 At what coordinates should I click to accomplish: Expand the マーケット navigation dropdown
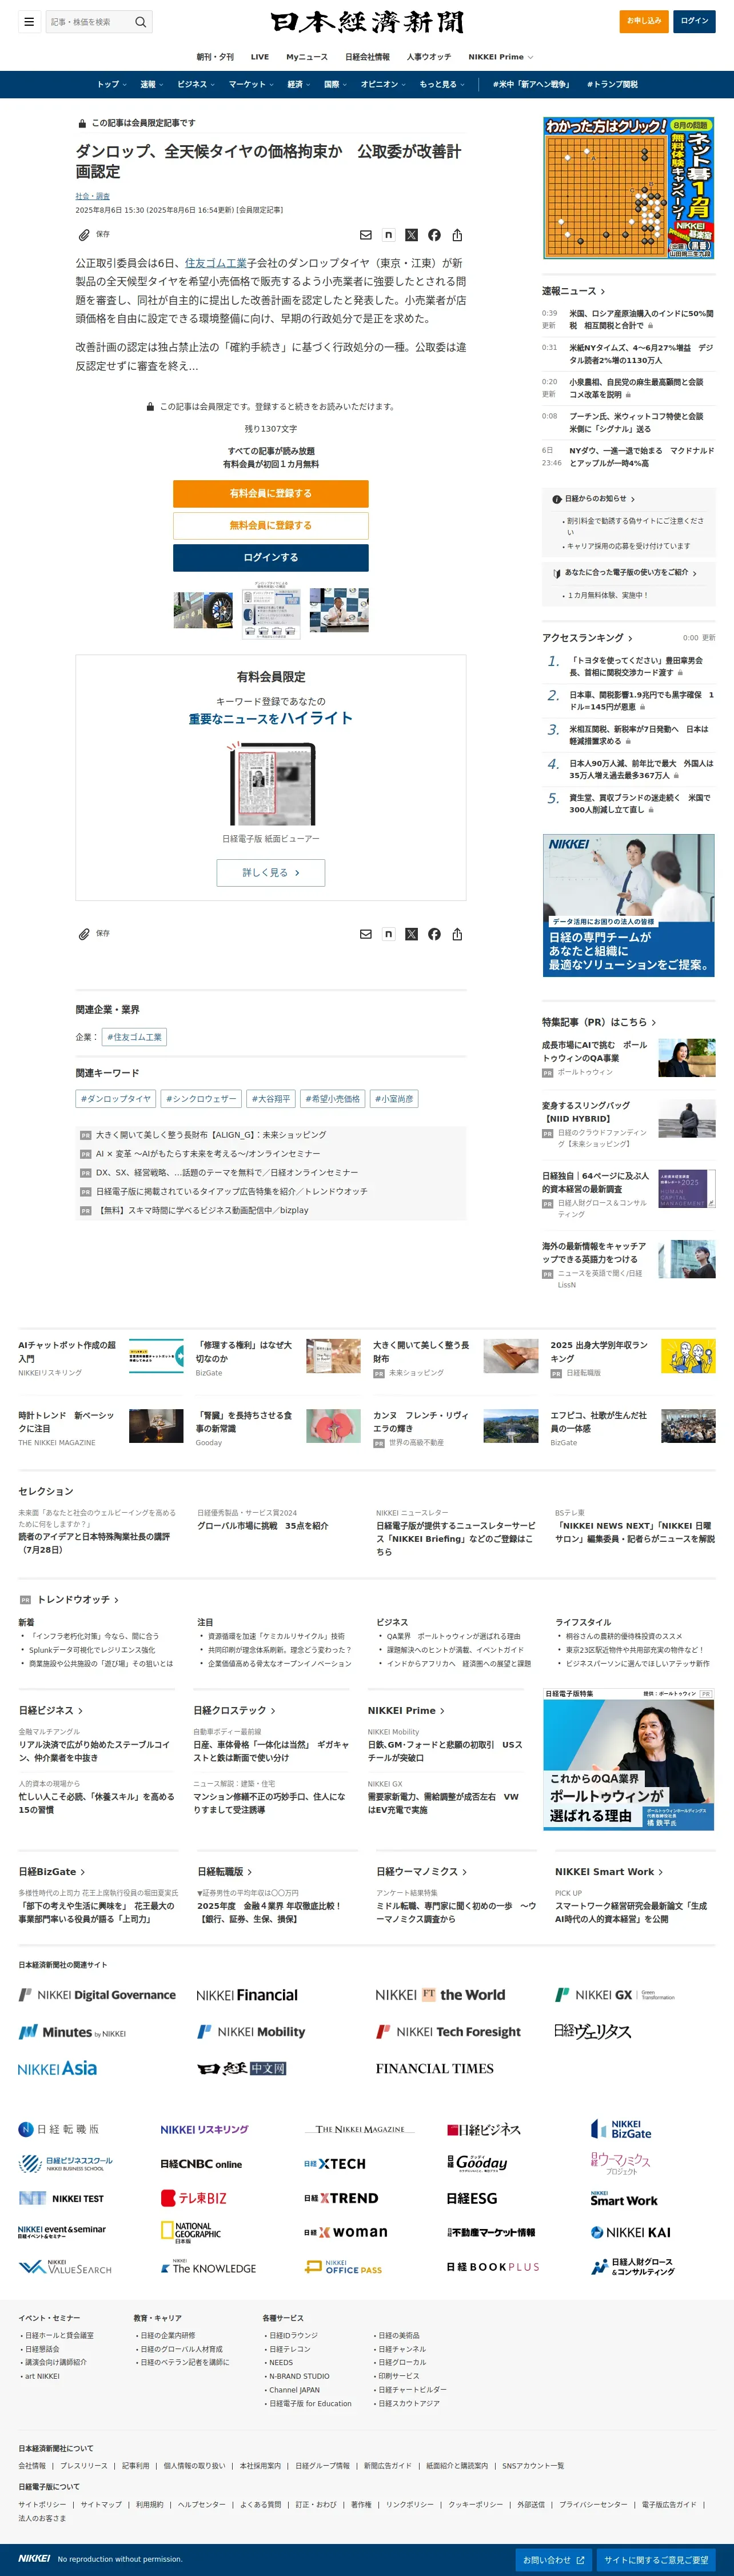coord(251,84)
